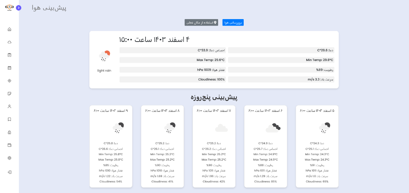409x193 pixels.
Task: Click the پیش‌بینی هوا page title
Action: [x=49, y=8]
